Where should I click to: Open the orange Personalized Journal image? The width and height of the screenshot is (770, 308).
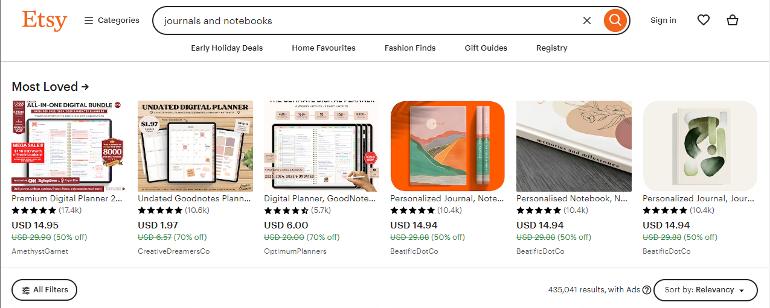(448, 146)
